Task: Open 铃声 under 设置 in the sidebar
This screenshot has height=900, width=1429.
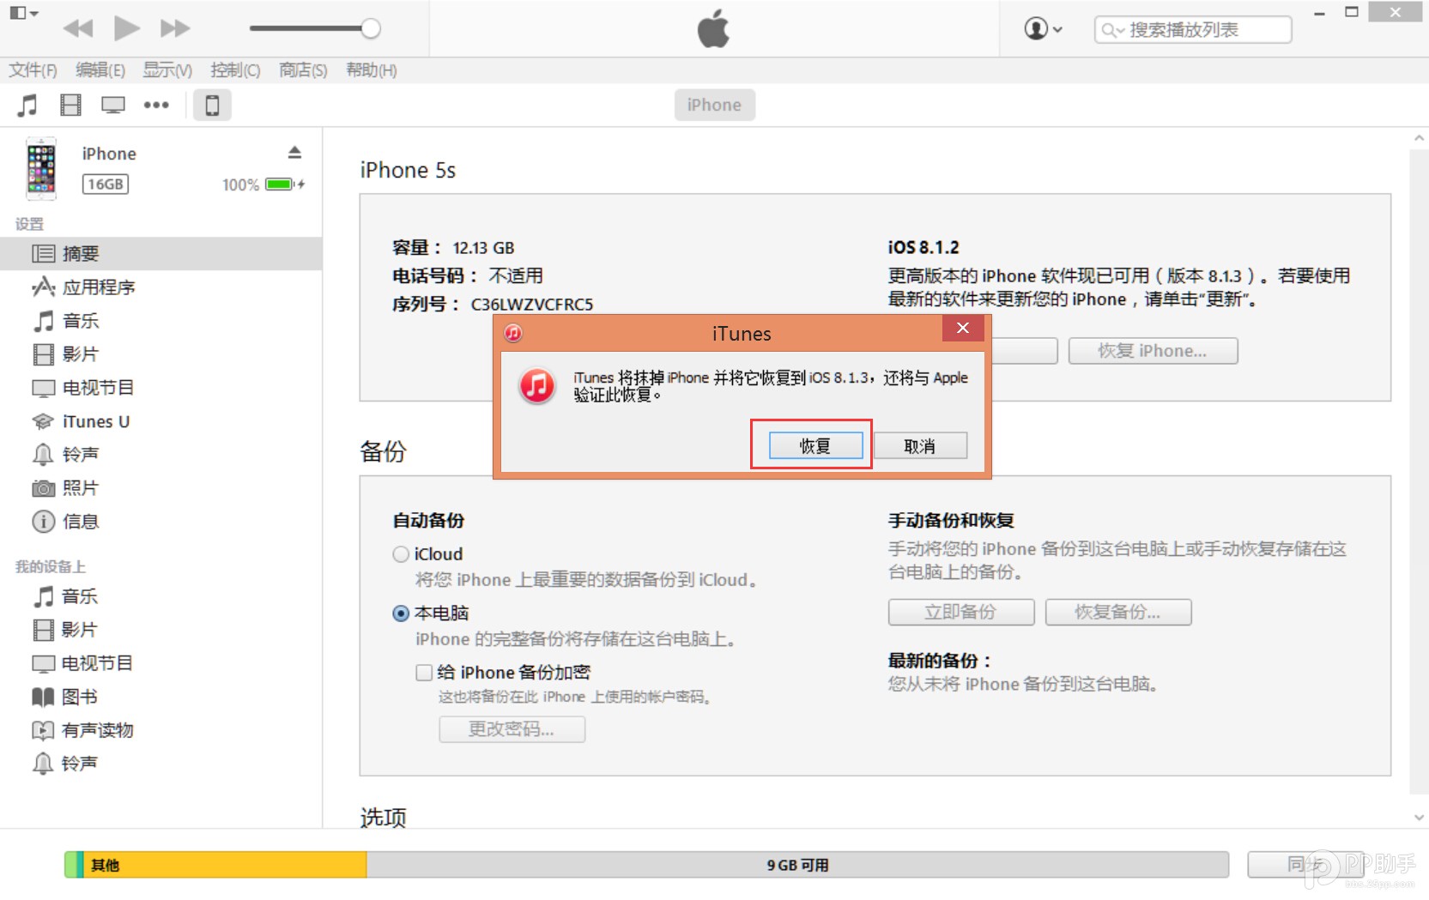Action: (80, 454)
